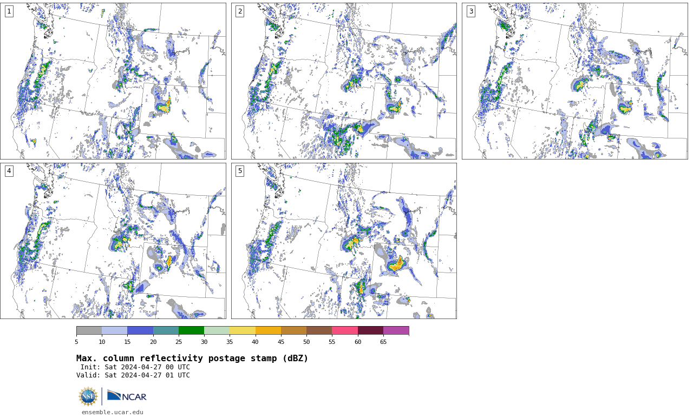Click the pale green 30-35 dBZ swatch

217,330
